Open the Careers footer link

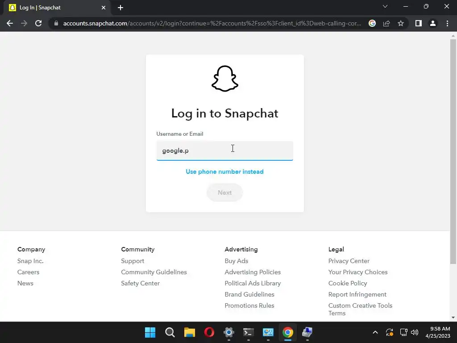[28, 272]
